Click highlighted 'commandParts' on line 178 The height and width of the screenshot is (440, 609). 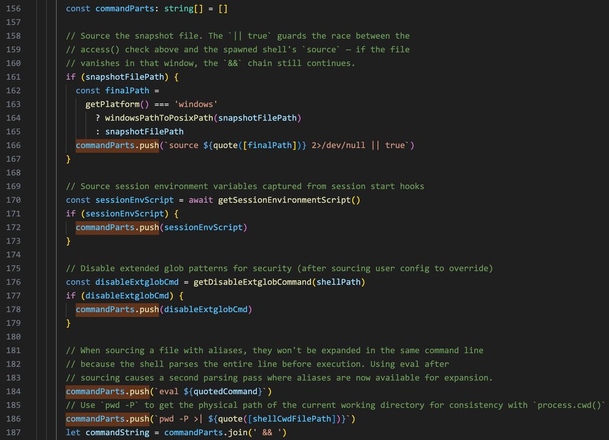coord(105,310)
